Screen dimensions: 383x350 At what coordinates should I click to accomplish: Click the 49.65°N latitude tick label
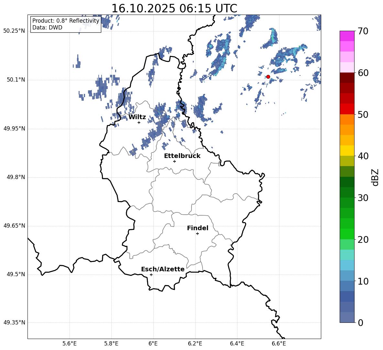[x=14, y=226]
